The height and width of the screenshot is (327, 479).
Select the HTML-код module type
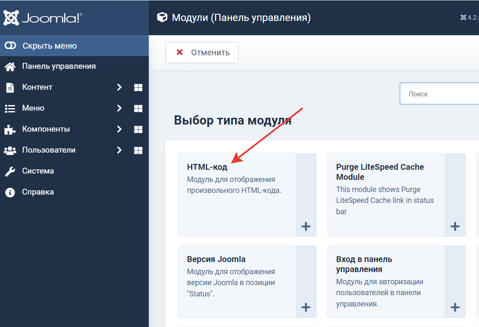click(207, 167)
